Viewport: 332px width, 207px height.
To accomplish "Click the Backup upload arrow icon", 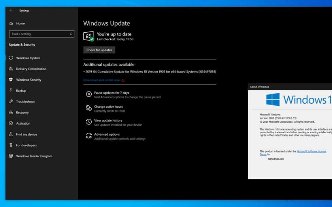I will (x=11, y=91).
